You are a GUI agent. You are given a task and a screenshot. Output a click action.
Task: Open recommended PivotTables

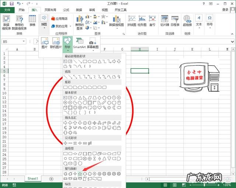tap(19, 23)
